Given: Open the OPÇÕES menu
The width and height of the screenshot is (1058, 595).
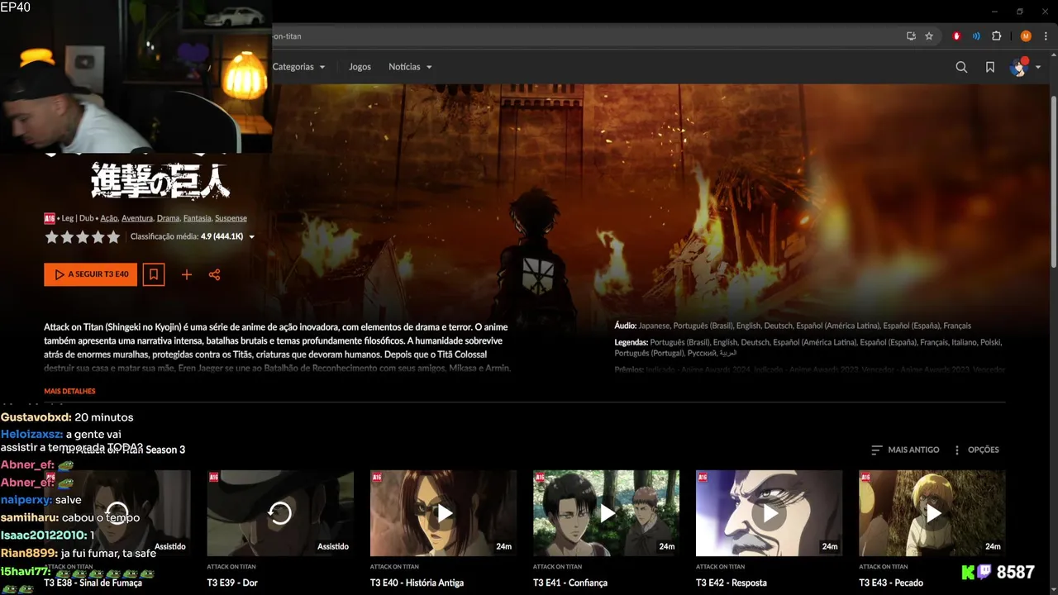Looking at the screenshot, I should pyautogui.click(x=975, y=450).
